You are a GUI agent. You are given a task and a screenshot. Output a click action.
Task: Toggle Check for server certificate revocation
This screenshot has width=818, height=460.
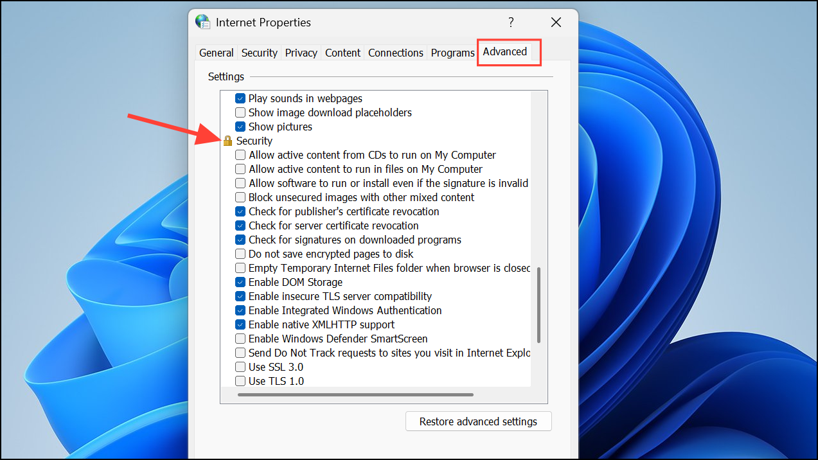240,226
